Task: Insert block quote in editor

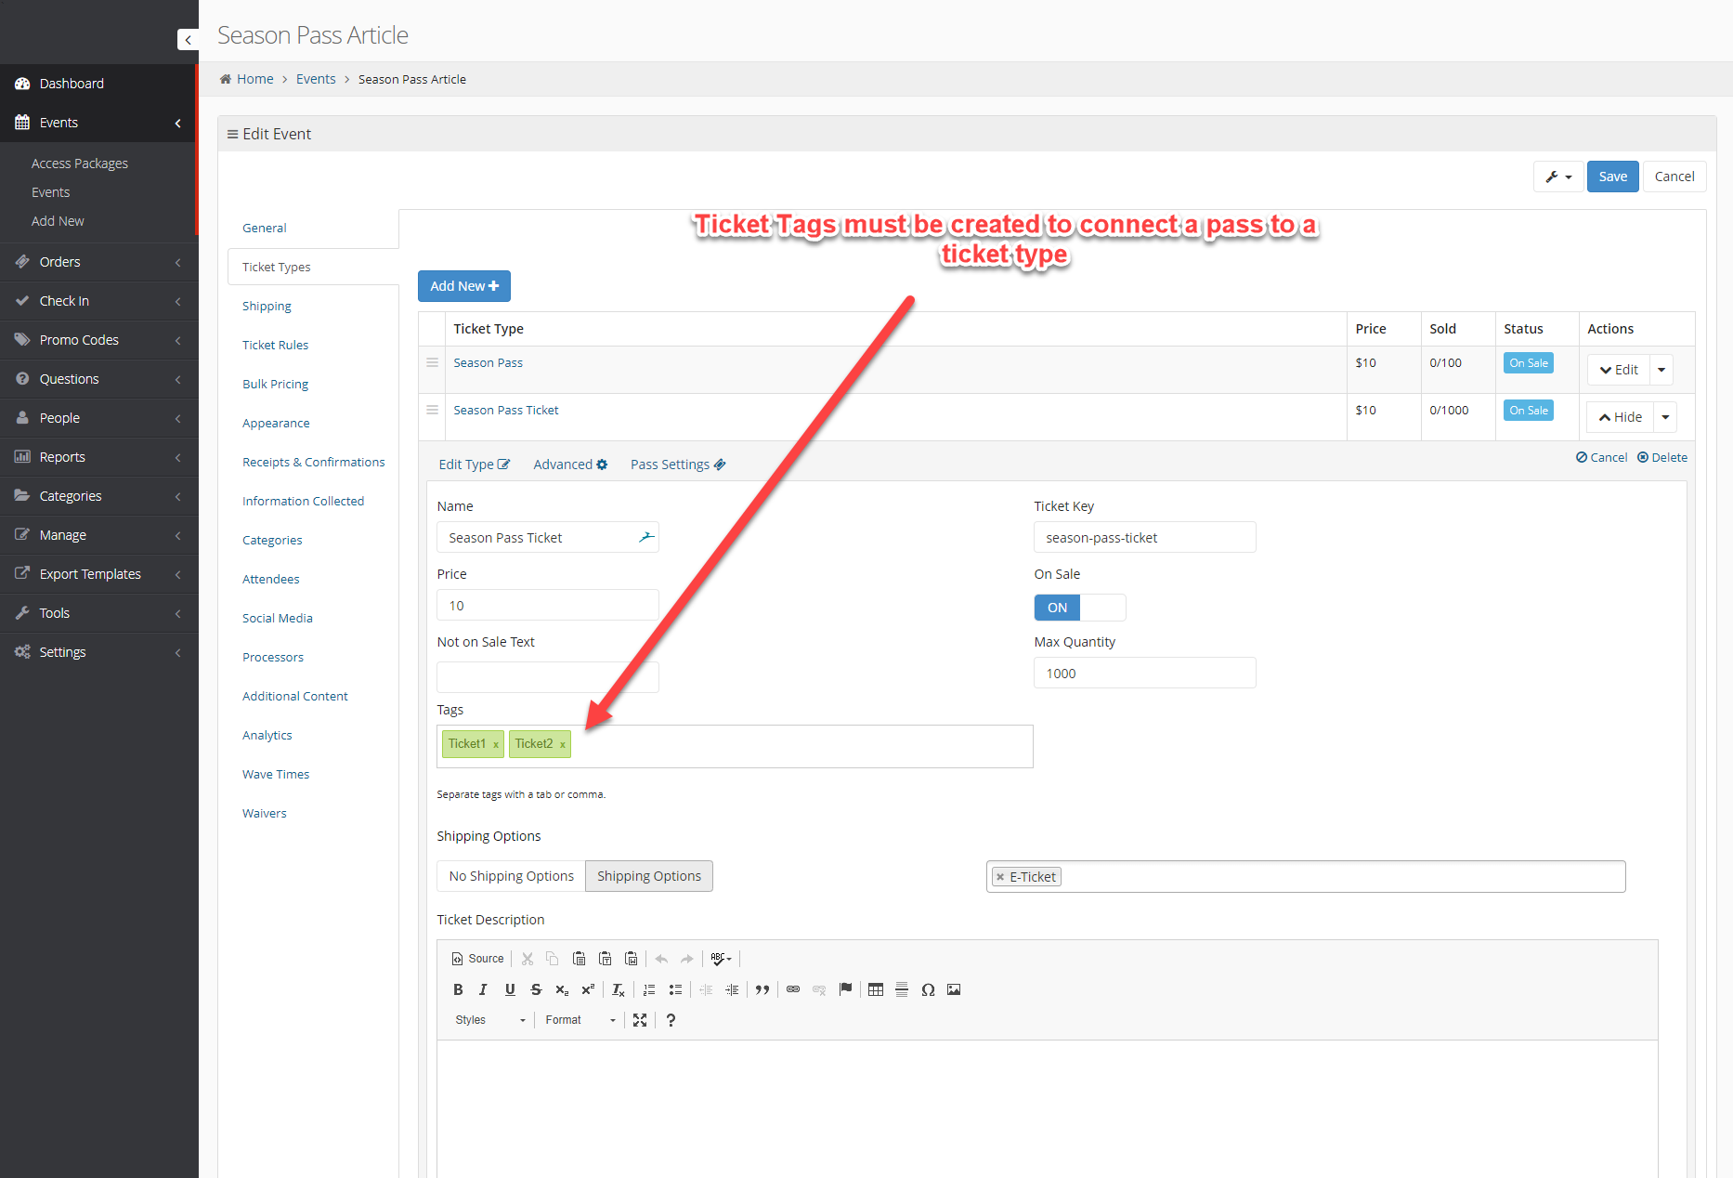Action: (x=762, y=989)
